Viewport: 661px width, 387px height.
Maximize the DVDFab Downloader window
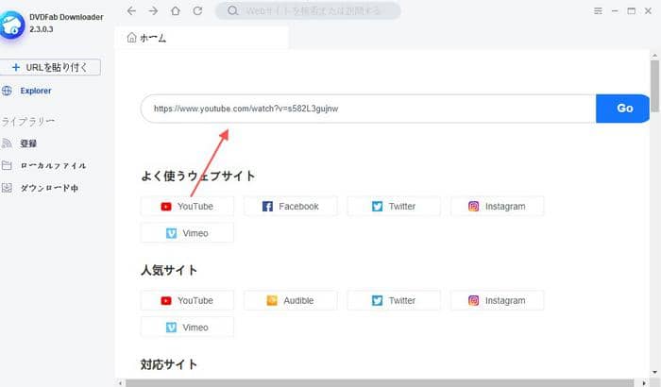pyautogui.click(x=632, y=11)
